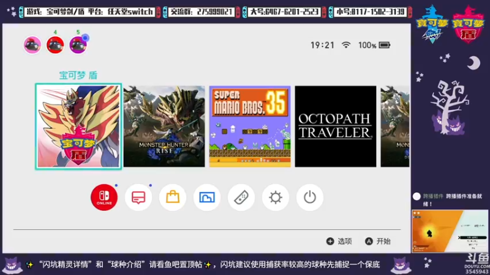Open the Sleep Mode power icon
Viewport: 490px width, 275px height.
(x=310, y=197)
